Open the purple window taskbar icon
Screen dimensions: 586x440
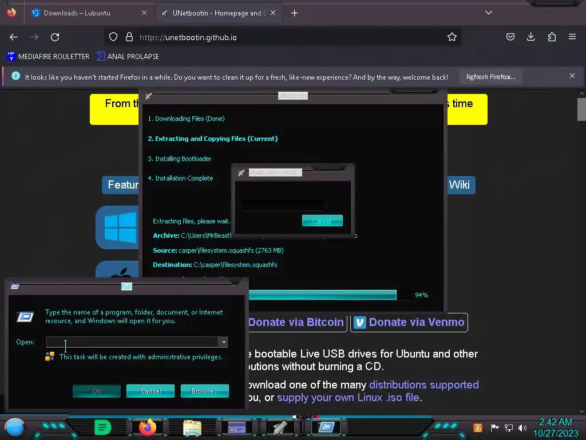coord(237,427)
